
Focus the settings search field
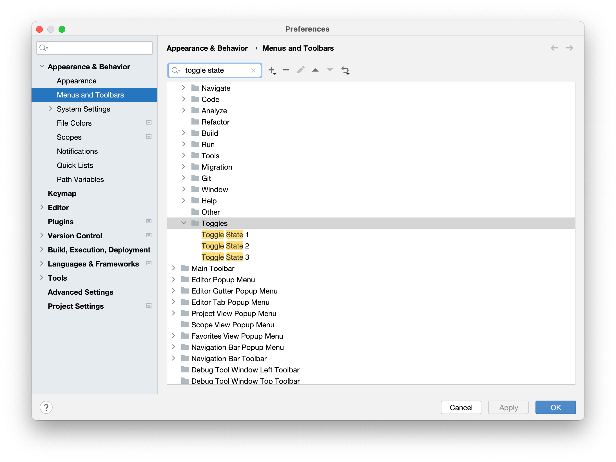click(x=94, y=48)
